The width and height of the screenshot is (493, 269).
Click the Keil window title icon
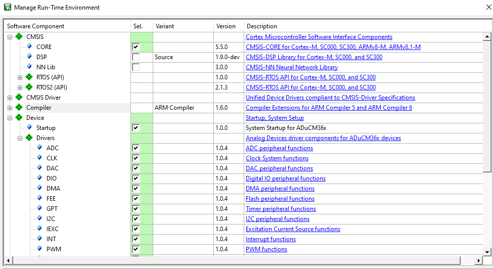pos(7,7)
